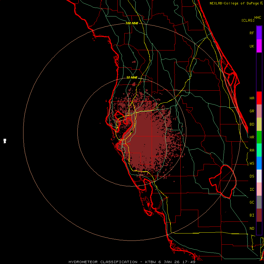Click the [CLAS] units label
264x264 pixels.
click(248, 20)
